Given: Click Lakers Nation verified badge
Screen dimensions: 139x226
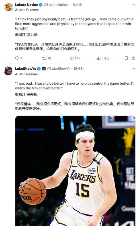Looking at the screenshot, I should coord(41,5).
